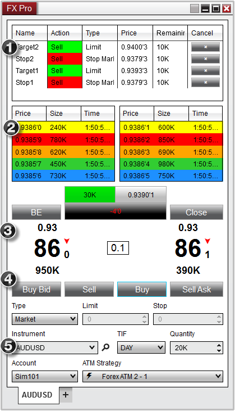The image size is (235, 411).
Task: Close the FX Pro window
Action: point(227,8)
